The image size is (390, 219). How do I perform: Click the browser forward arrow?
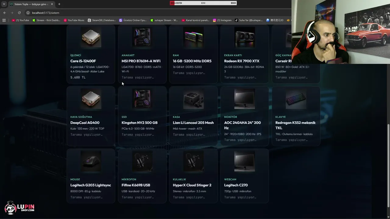point(12,13)
